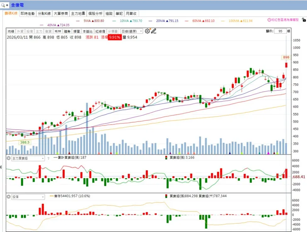The image size is (307, 232).
Task: Toggle the 本益比 overlay
Action: [x=87, y=31]
